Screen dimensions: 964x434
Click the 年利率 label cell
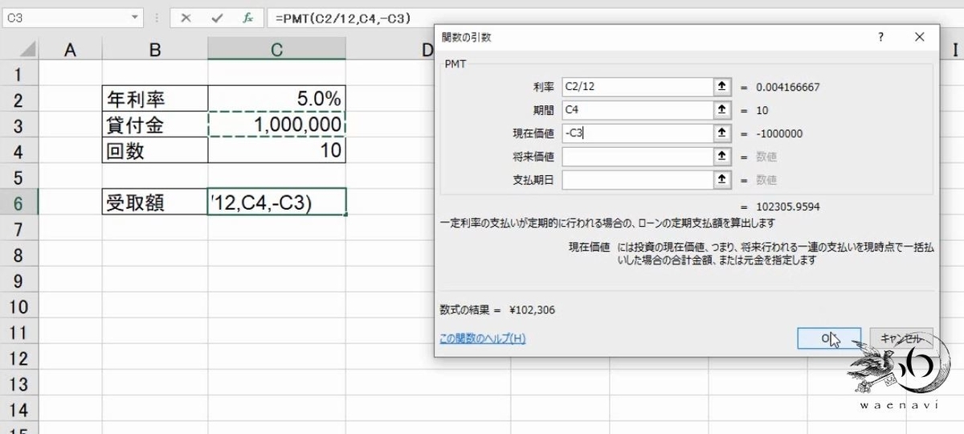(155, 100)
